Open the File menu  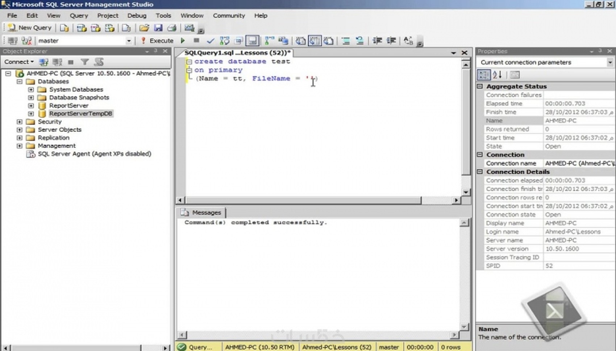coord(12,16)
